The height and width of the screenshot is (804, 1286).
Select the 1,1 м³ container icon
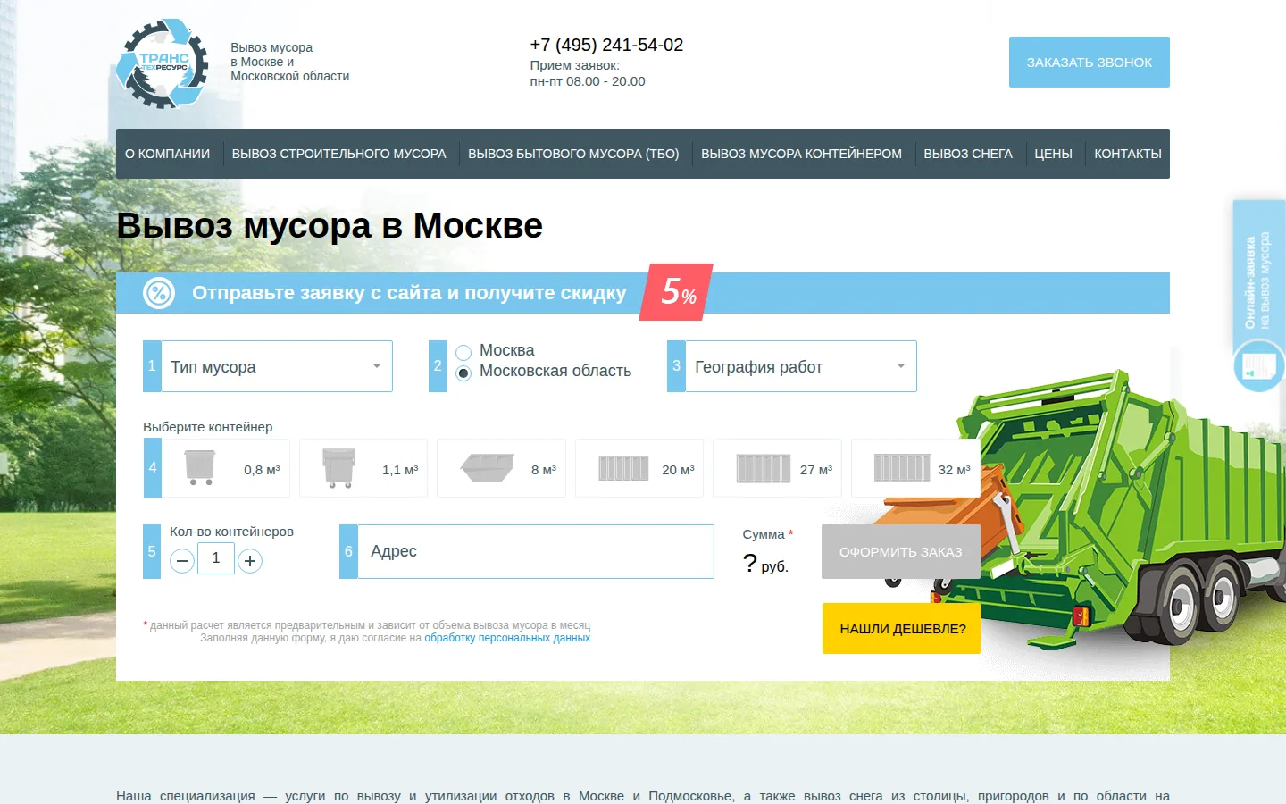(x=338, y=467)
